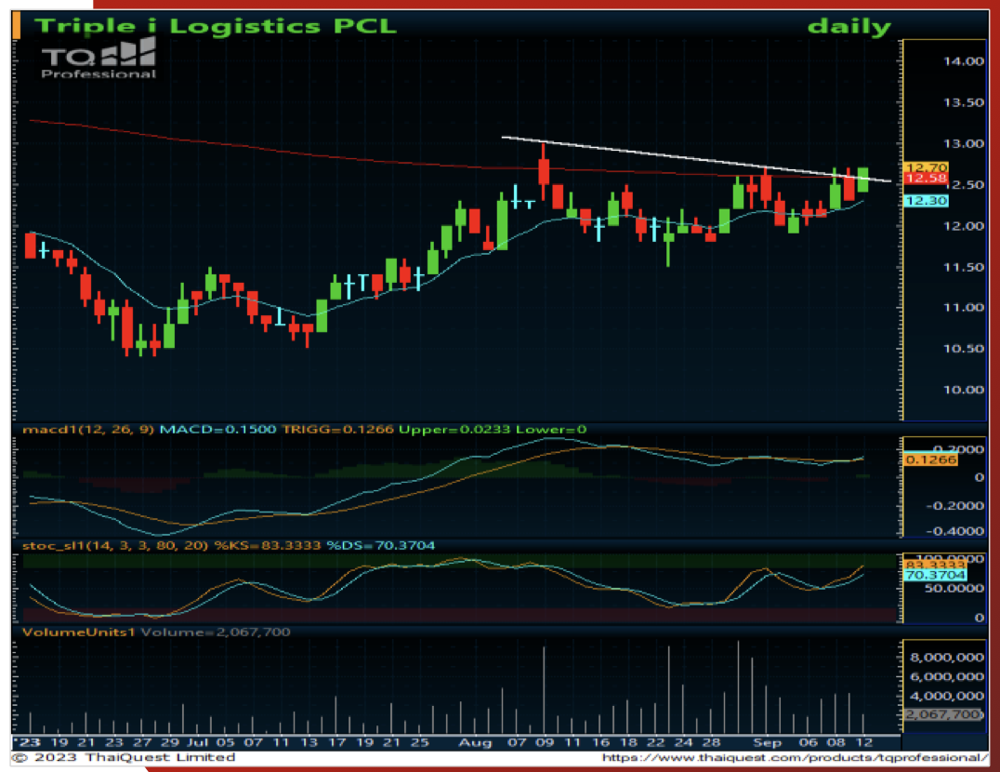Click the 10.50 price axis label

[964, 349]
